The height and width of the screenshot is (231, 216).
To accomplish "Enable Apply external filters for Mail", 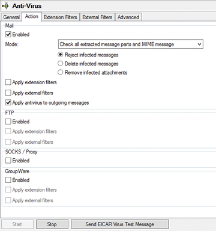I will (x=8, y=93).
